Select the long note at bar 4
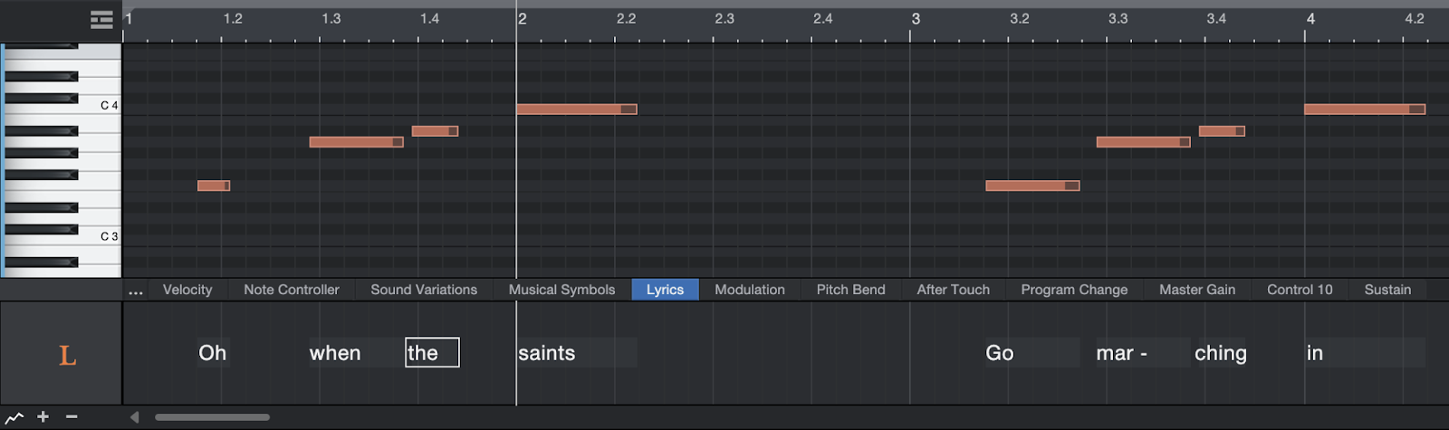The width and height of the screenshot is (1449, 430). 1365,110
